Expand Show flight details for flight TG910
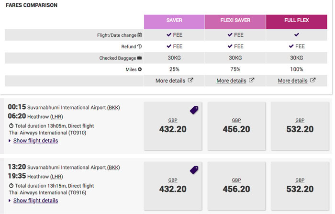Screen dimensions: 335x214 coord(36,141)
